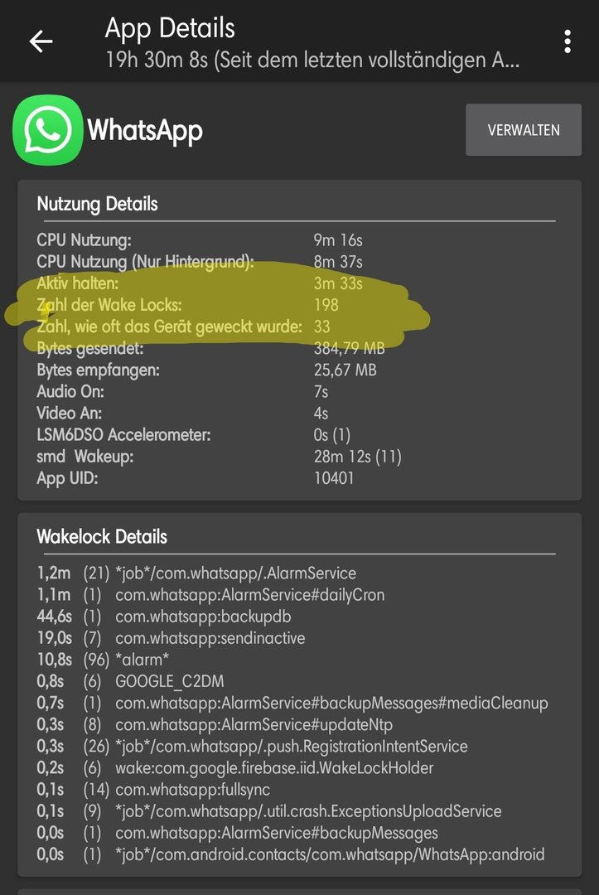This screenshot has width=599, height=895.
Task: Select the 384,79 MB value
Action: coord(349,348)
